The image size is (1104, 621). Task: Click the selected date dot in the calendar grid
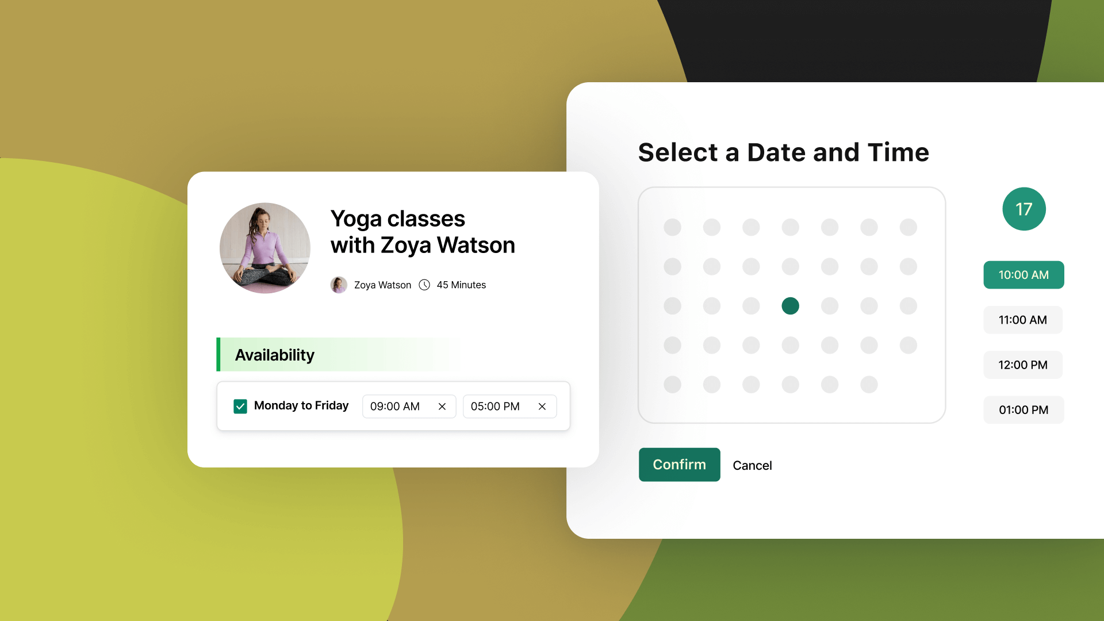tap(790, 305)
